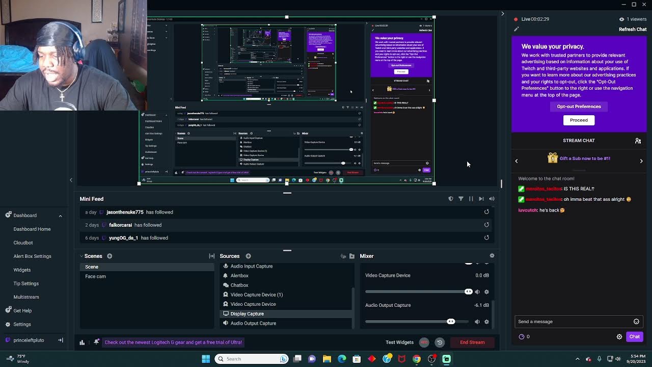Skip to next alert in Mini Feed

pyautogui.click(x=481, y=199)
